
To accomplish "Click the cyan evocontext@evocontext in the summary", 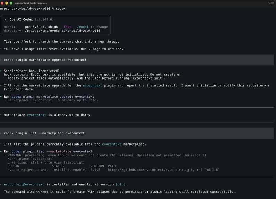I will pos(24,184).
